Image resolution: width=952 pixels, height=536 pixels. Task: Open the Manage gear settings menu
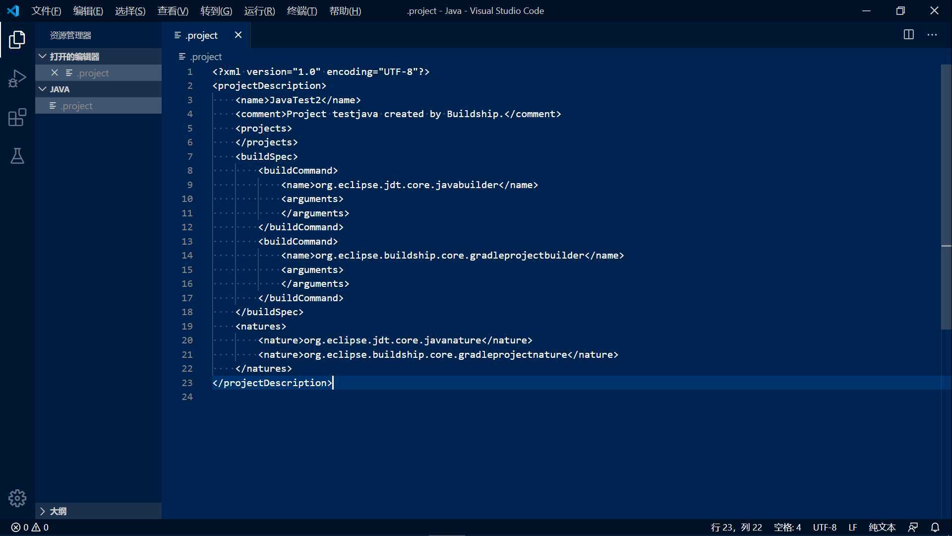click(x=17, y=498)
